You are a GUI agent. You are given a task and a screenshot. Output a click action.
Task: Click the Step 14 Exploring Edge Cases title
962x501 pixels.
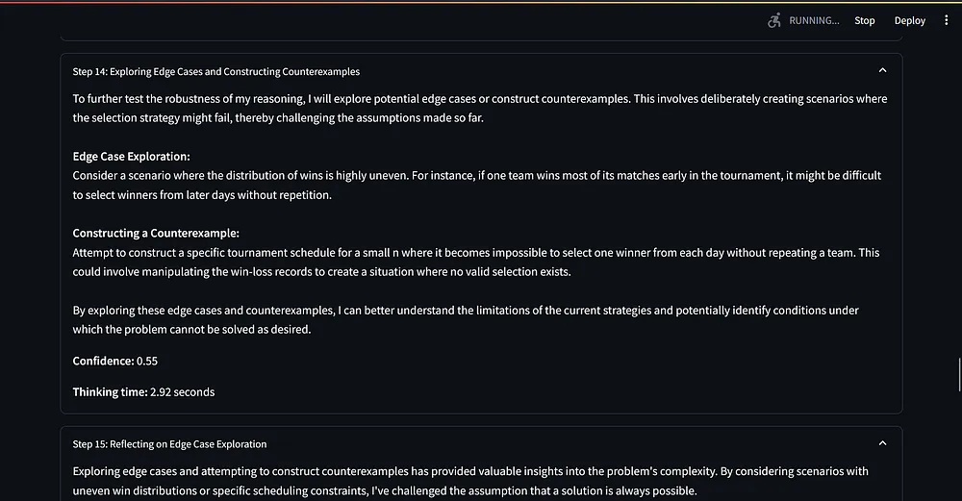coord(216,71)
